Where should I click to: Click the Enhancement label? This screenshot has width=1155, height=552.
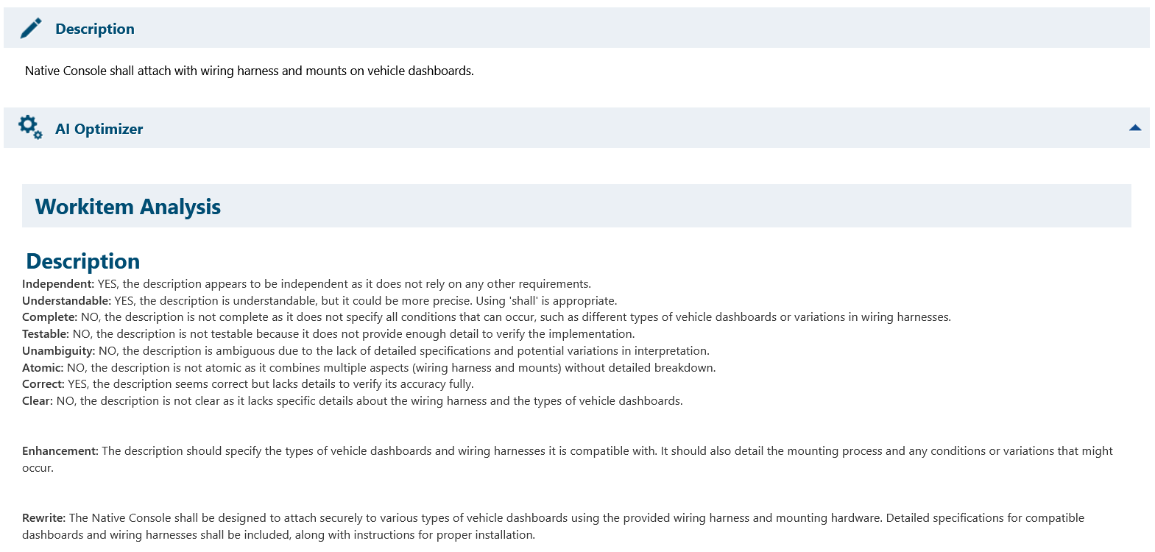click(60, 451)
